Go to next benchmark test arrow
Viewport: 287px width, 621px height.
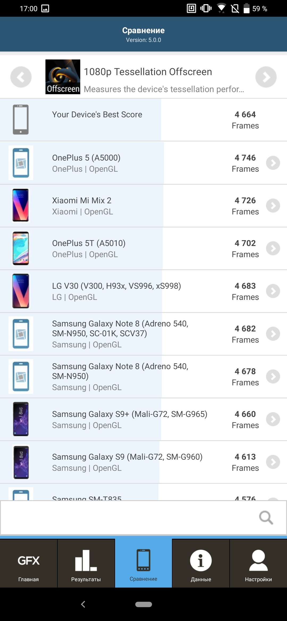tap(266, 77)
